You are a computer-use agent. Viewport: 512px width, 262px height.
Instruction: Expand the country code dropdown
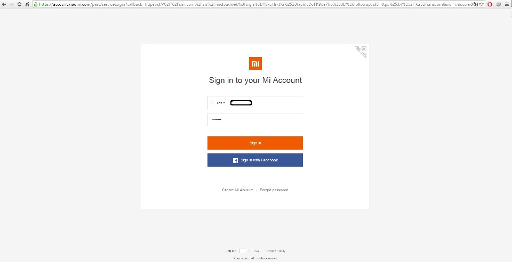click(x=221, y=103)
